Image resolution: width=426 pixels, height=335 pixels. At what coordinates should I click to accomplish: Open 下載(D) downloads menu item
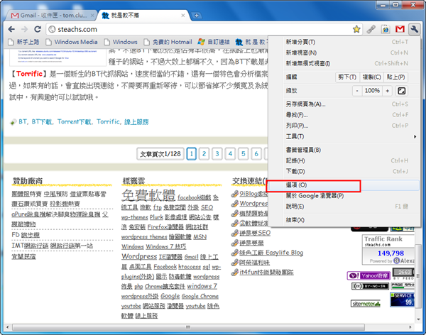point(344,172)
